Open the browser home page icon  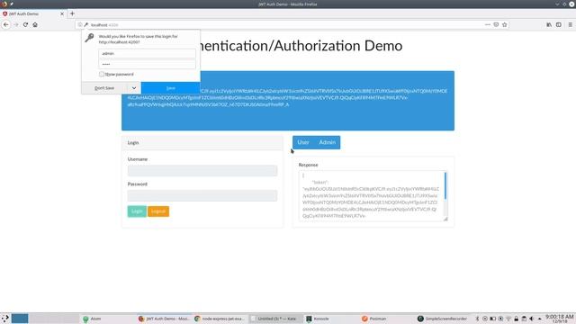35,24
